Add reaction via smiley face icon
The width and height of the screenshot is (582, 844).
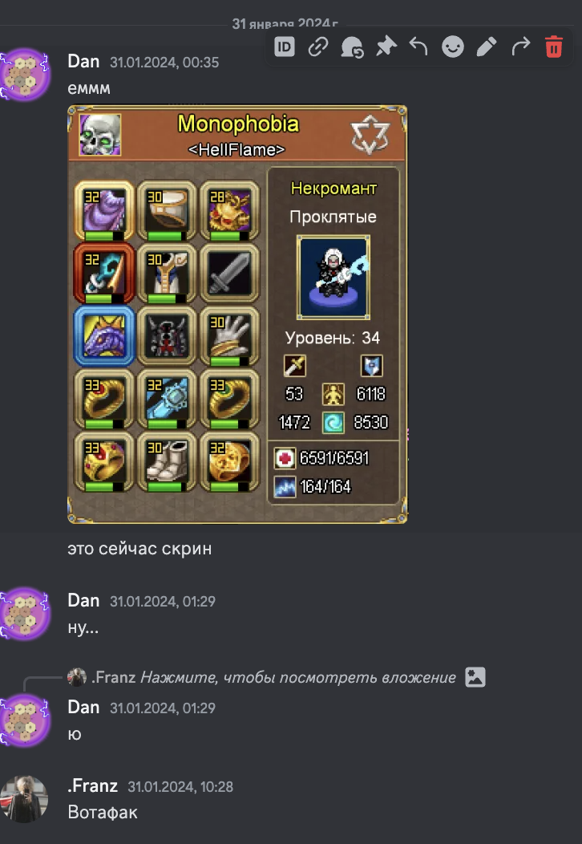pyautogui.click(x=452, y=47)
